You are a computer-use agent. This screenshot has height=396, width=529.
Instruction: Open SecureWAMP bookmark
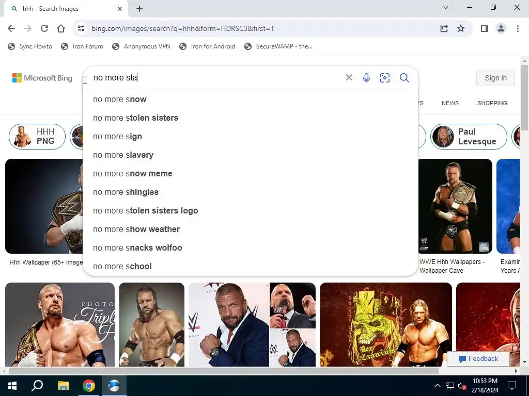(278, 46)
